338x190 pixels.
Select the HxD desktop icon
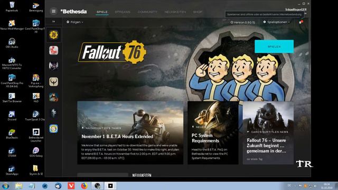point(36,98)
